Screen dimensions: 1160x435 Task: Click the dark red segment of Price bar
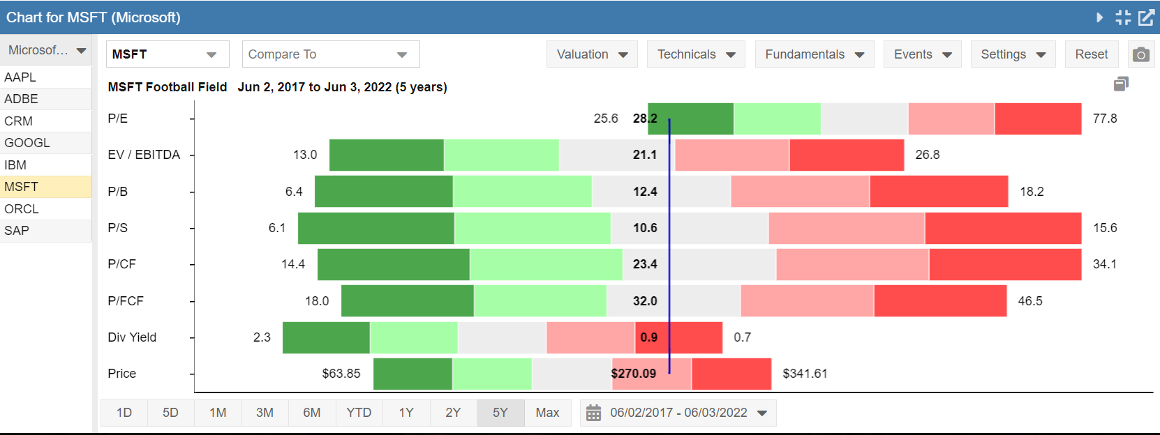coord(731,374)
